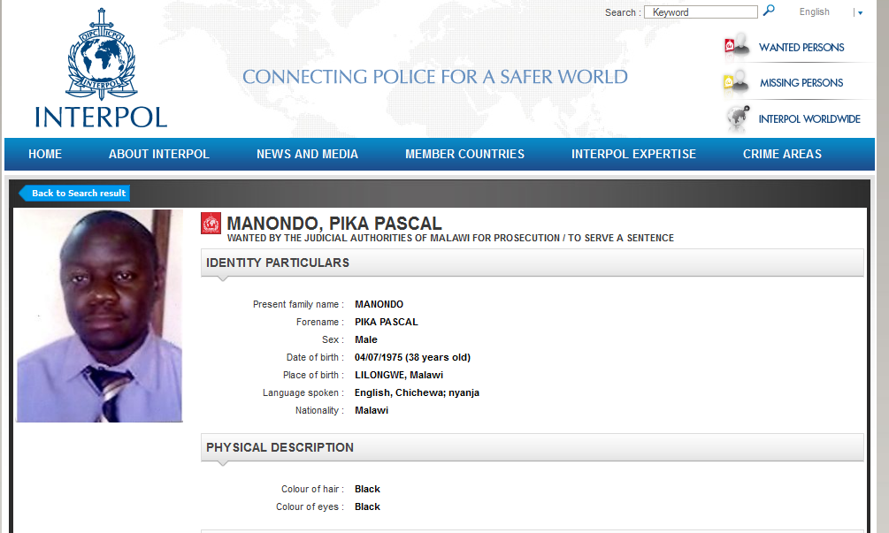Follow the Wanted Persons text link

pyautogui.click(x=801, y=47)
